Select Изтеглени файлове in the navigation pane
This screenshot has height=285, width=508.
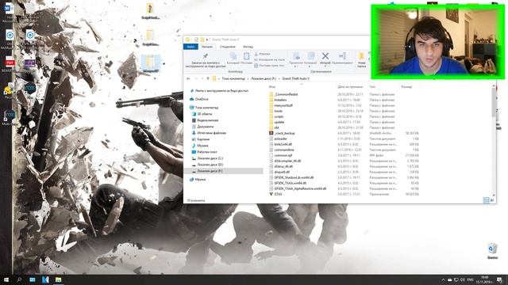(211, 133)
